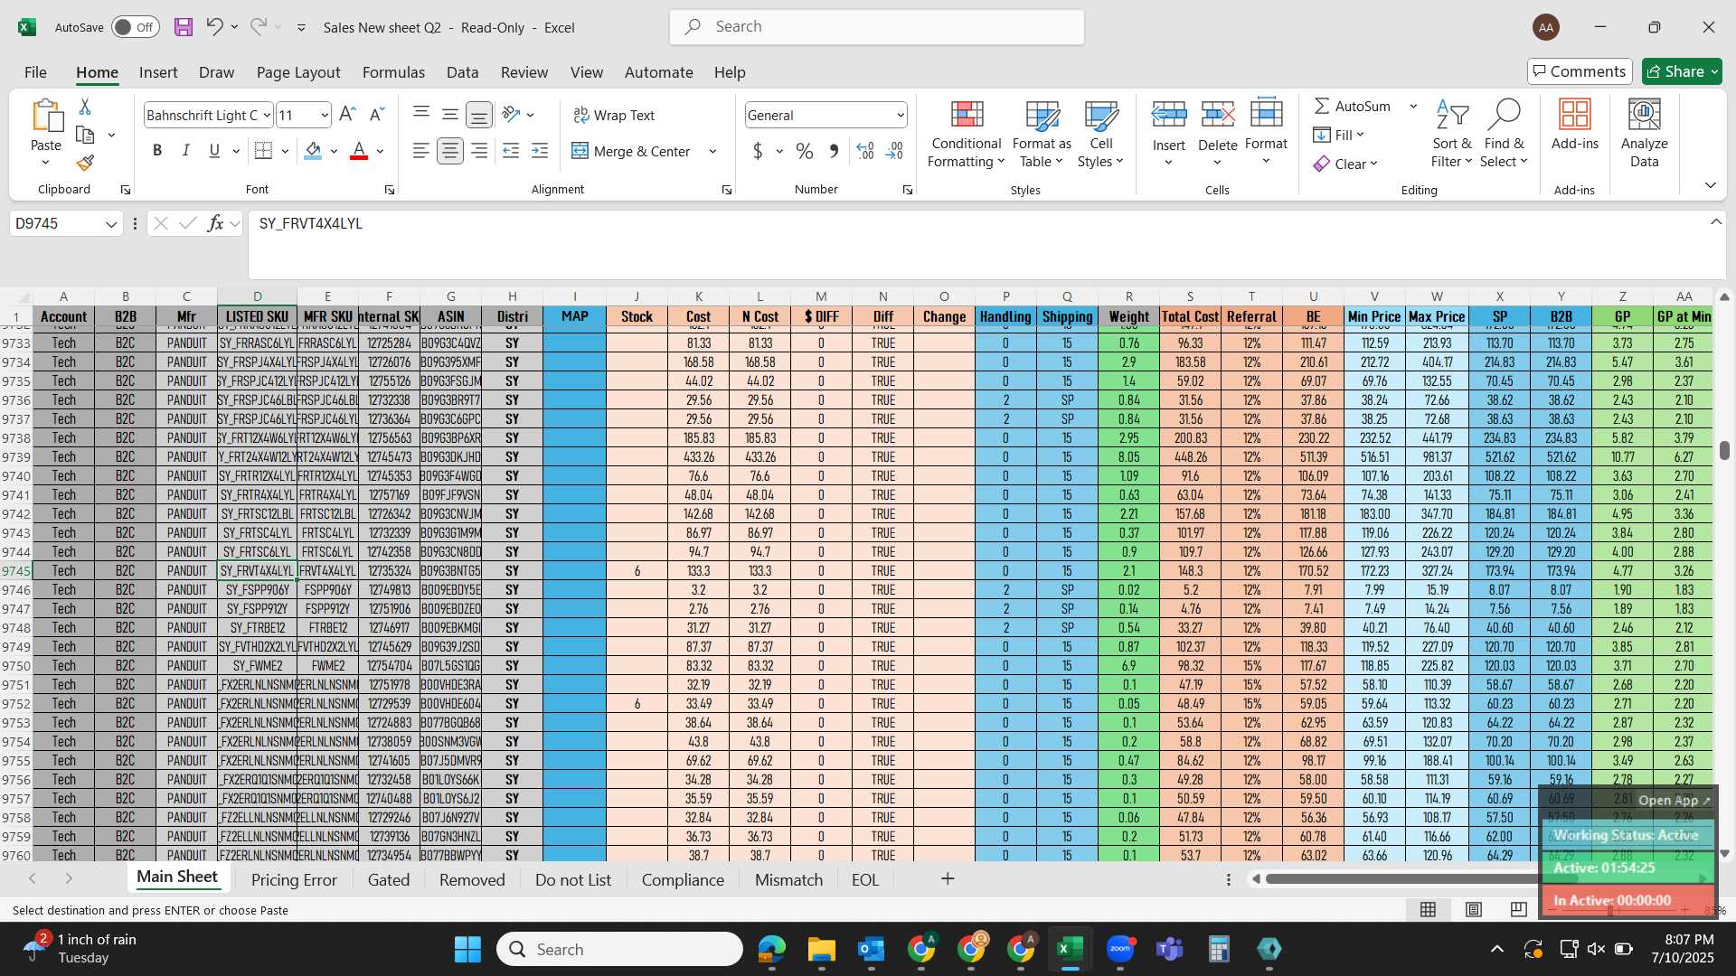The image size is (1736, 976).
Task: Open Format as Table gallery
Action: 1042,134
